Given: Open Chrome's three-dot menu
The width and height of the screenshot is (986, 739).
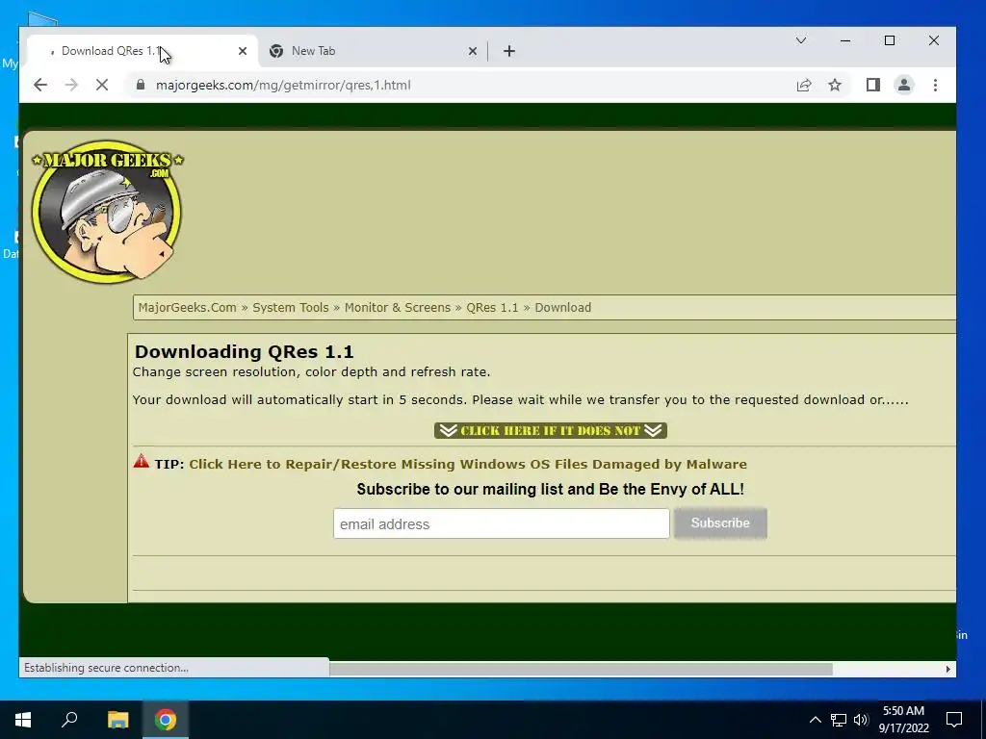Looking at the screenshot, I should coord(935,85).
